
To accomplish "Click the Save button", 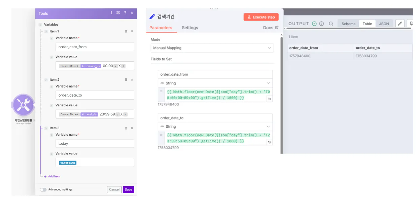I will tap(128, 190).
